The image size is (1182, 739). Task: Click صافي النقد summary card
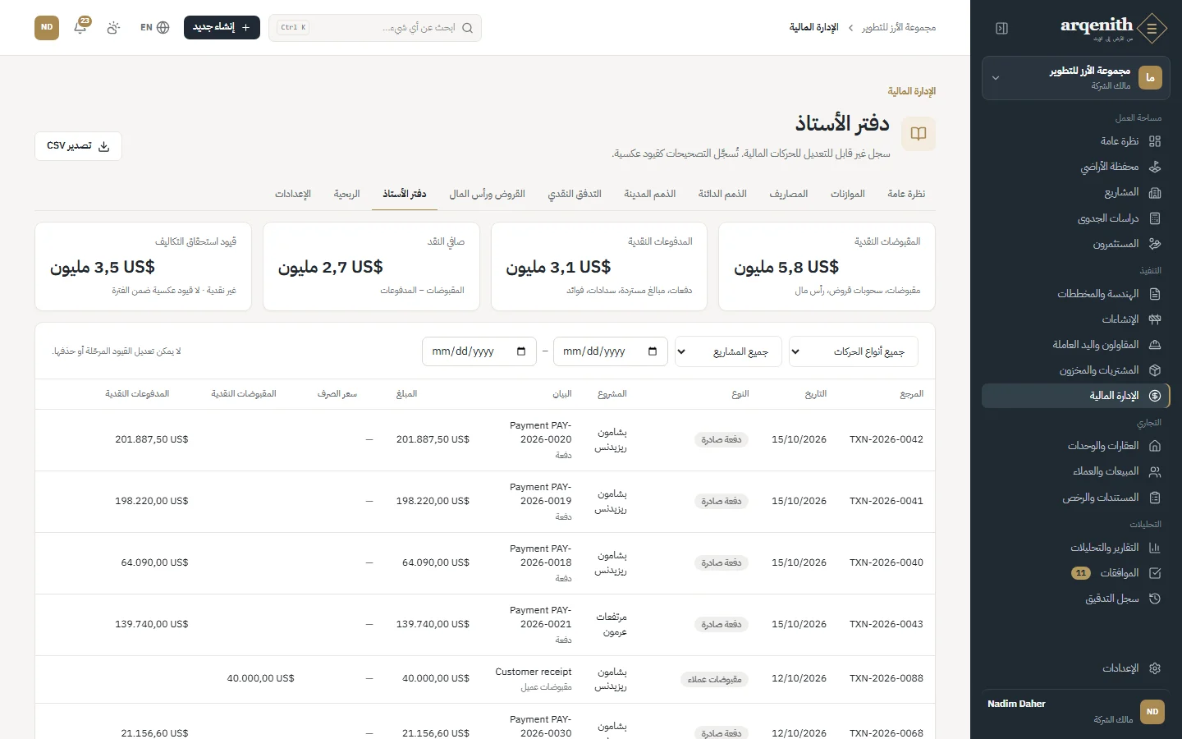pyautogui.click(x=371, y=267)
